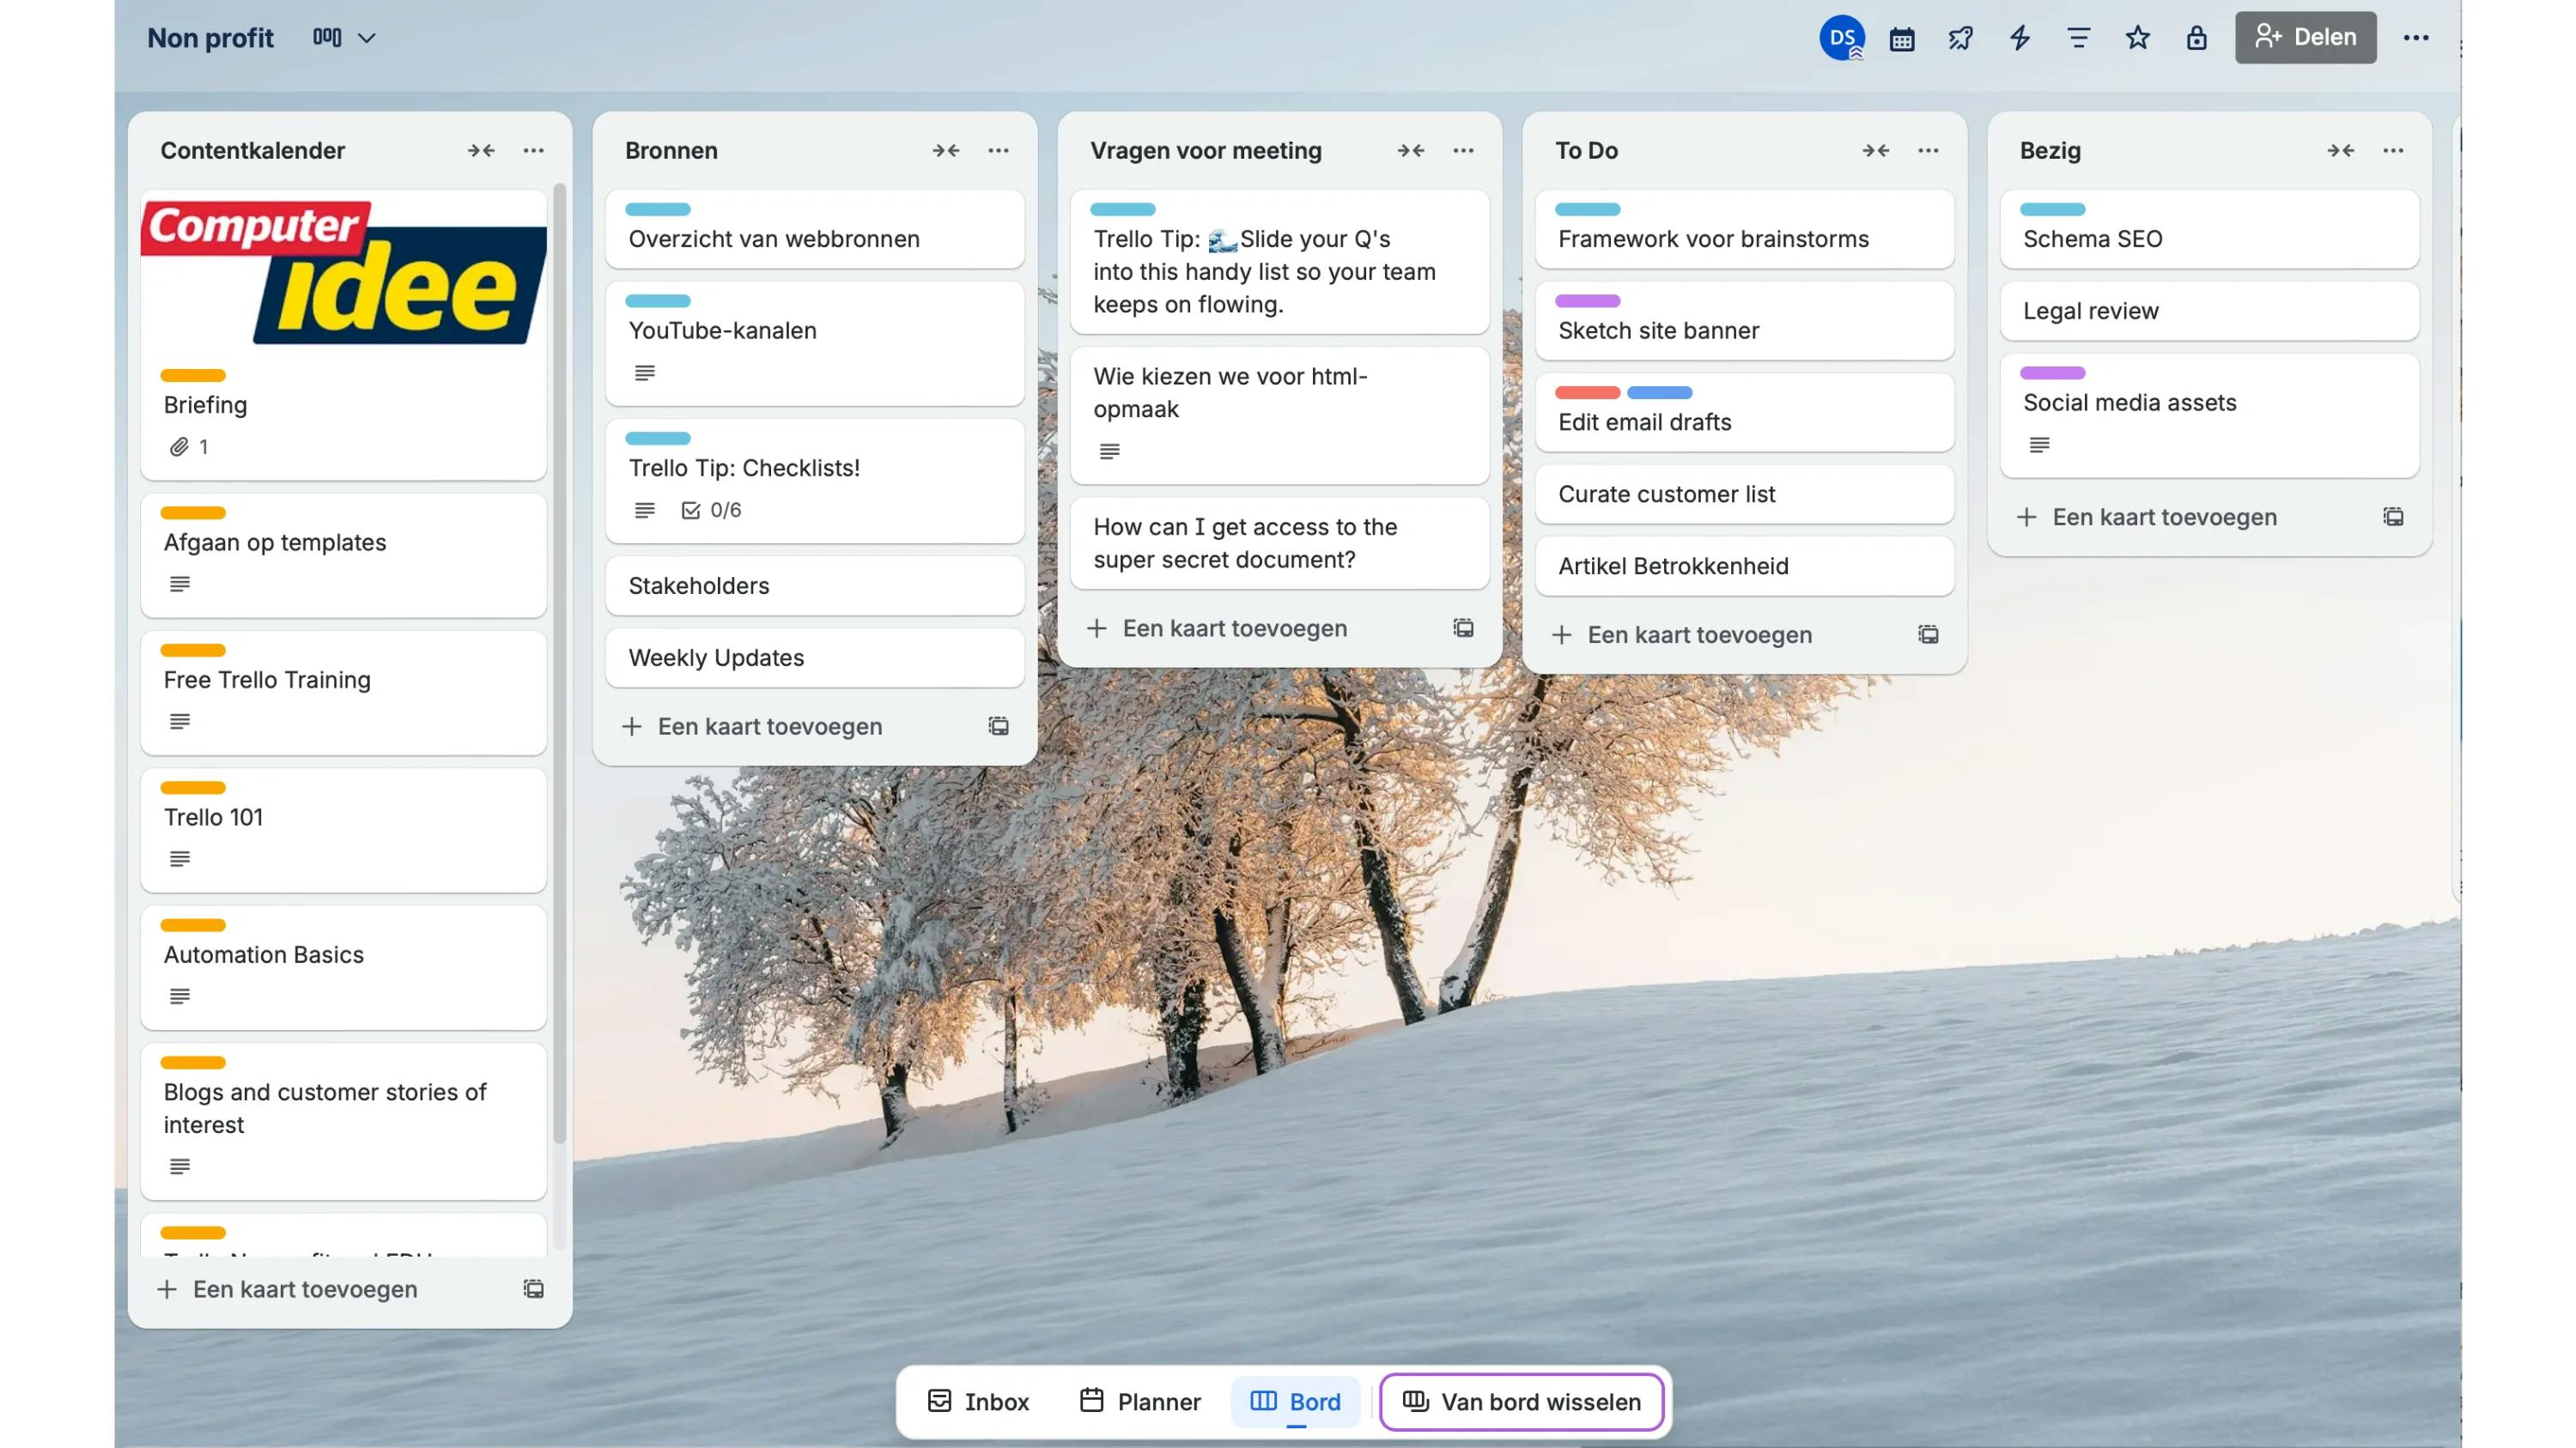Click the rocket Power-Ups icon
Screen dimensions: 2576x1448
(x=1960, y=38)
